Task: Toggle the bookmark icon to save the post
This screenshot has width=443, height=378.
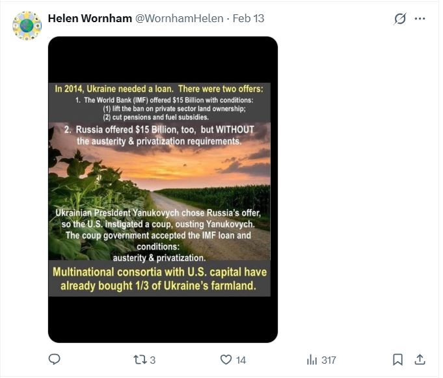Action: (397, 359)
